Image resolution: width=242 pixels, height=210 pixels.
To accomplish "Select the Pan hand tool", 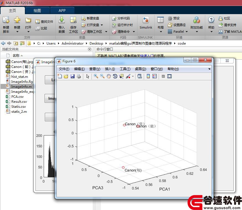I will (x=109, y=76).
